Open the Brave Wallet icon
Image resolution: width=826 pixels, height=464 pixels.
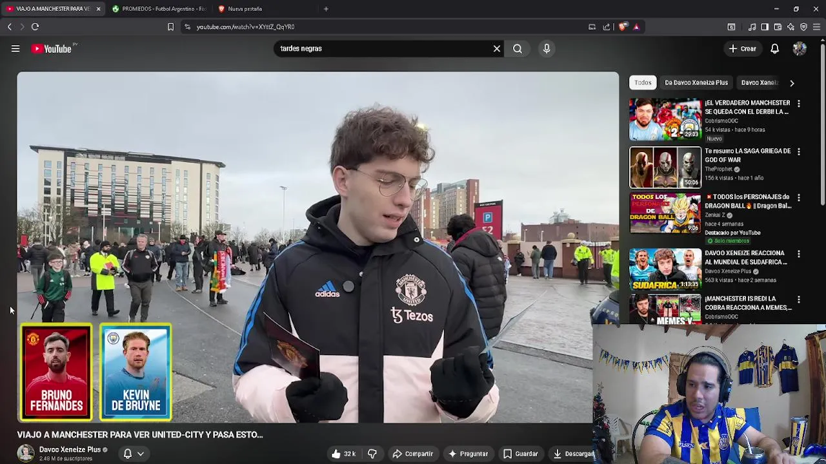click(x=778, y=26)
